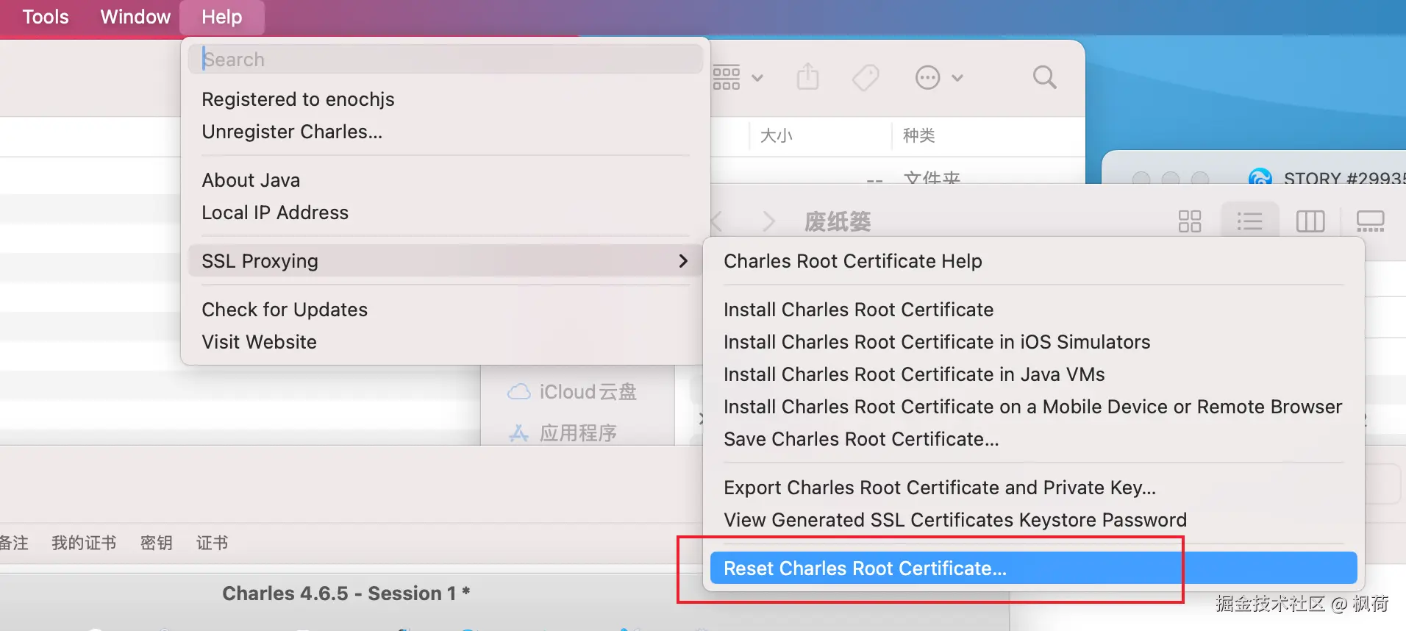The width and height of the screenshot is (1406, 631).
Task: Select 密钥 category in Keychain
Action: click(x=157, y=543)
